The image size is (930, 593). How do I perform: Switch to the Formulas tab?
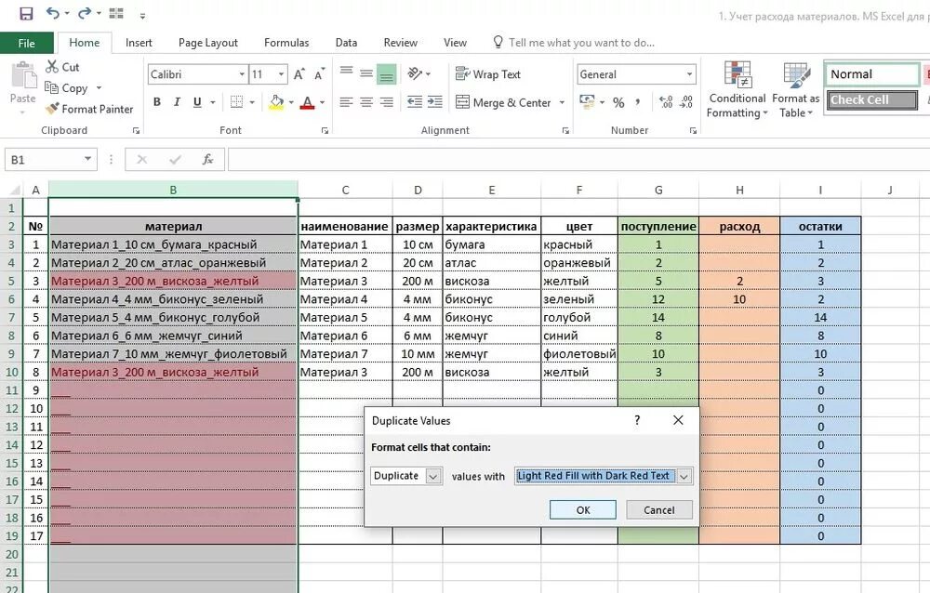286,43
